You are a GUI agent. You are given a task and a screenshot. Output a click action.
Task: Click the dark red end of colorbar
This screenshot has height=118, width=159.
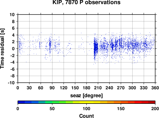click(x=152, y=102)
